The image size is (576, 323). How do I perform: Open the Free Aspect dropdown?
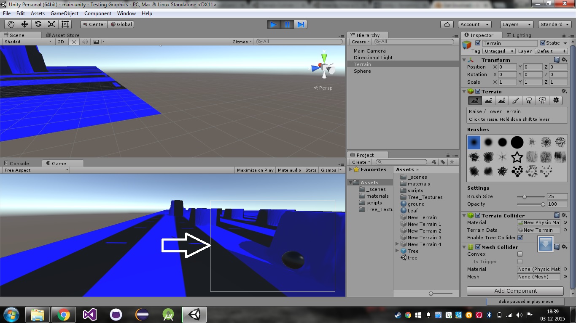click(x=35, y=170)
